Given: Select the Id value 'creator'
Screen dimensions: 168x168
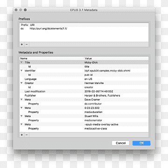Looking at the screenshot, I should [x=89, y=87].
